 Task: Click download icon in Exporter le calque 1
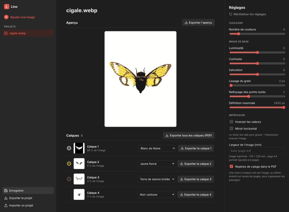[182, 148]
